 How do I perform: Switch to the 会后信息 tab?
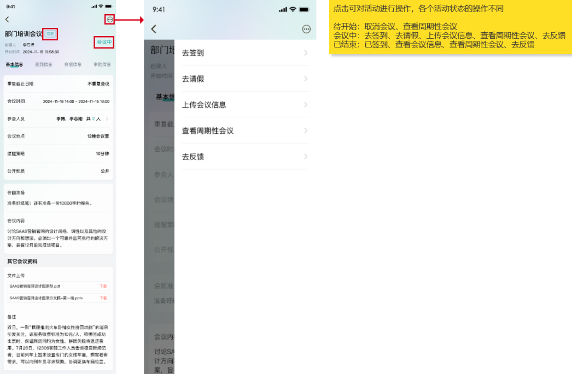coord(73,64)
